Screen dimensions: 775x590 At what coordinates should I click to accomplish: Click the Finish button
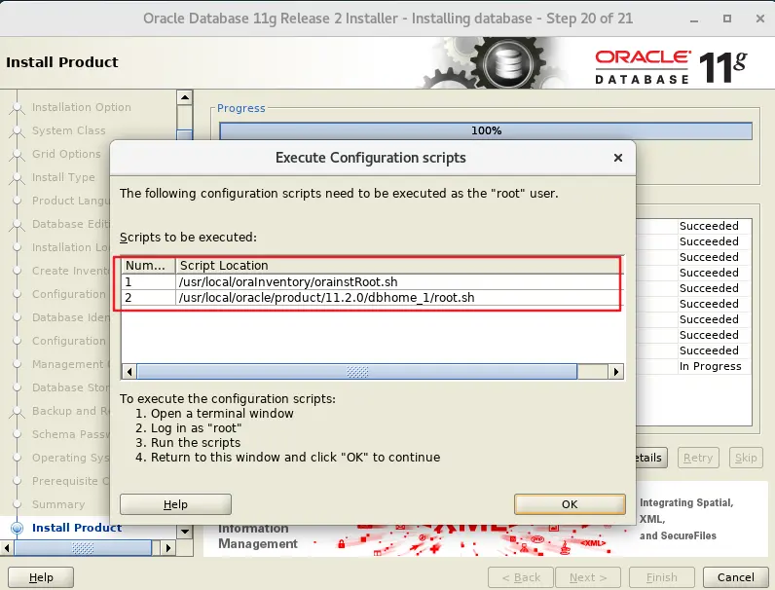point(661,577)
